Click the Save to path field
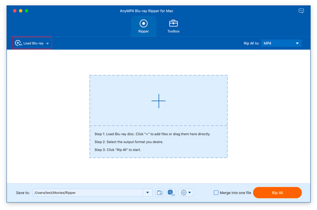Screen dimensions: 317x210 [x=88, y=193]
